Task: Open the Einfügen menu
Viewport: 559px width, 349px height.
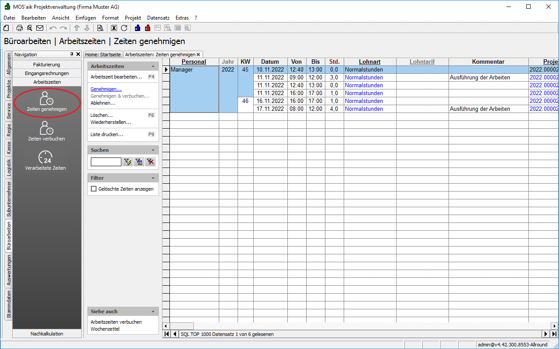Action: [x=86, y=18]
